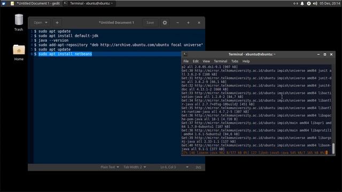Expand the recent files arrow beside Open
Image resolution: width=342 pixels, height=192 pixels.
46,22
